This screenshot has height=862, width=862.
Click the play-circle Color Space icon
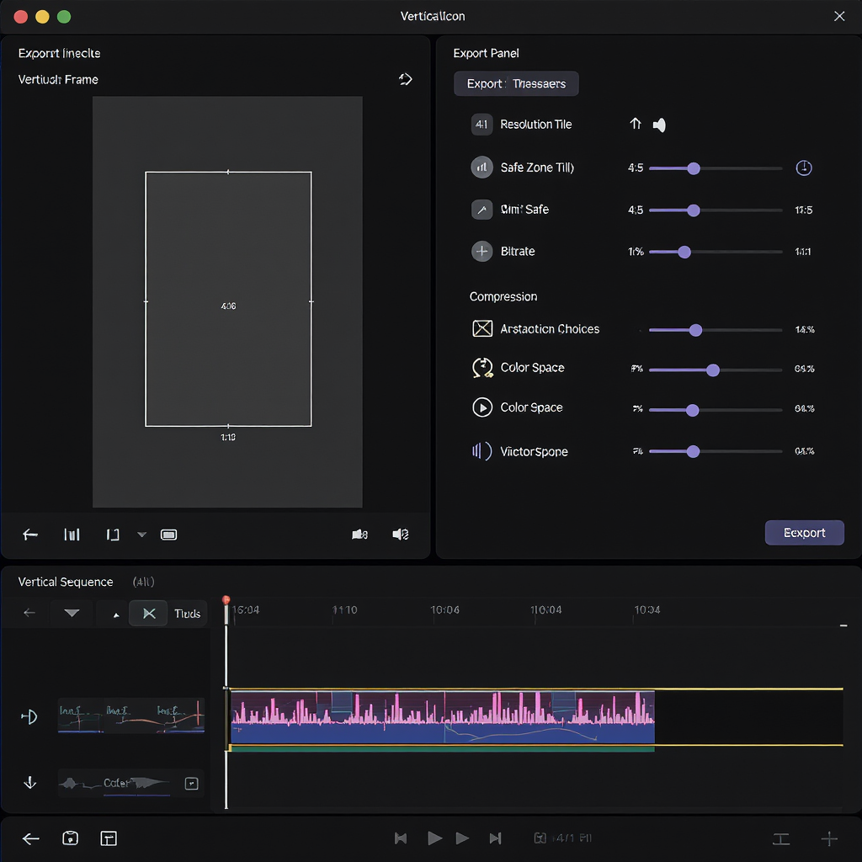point(482,407)
